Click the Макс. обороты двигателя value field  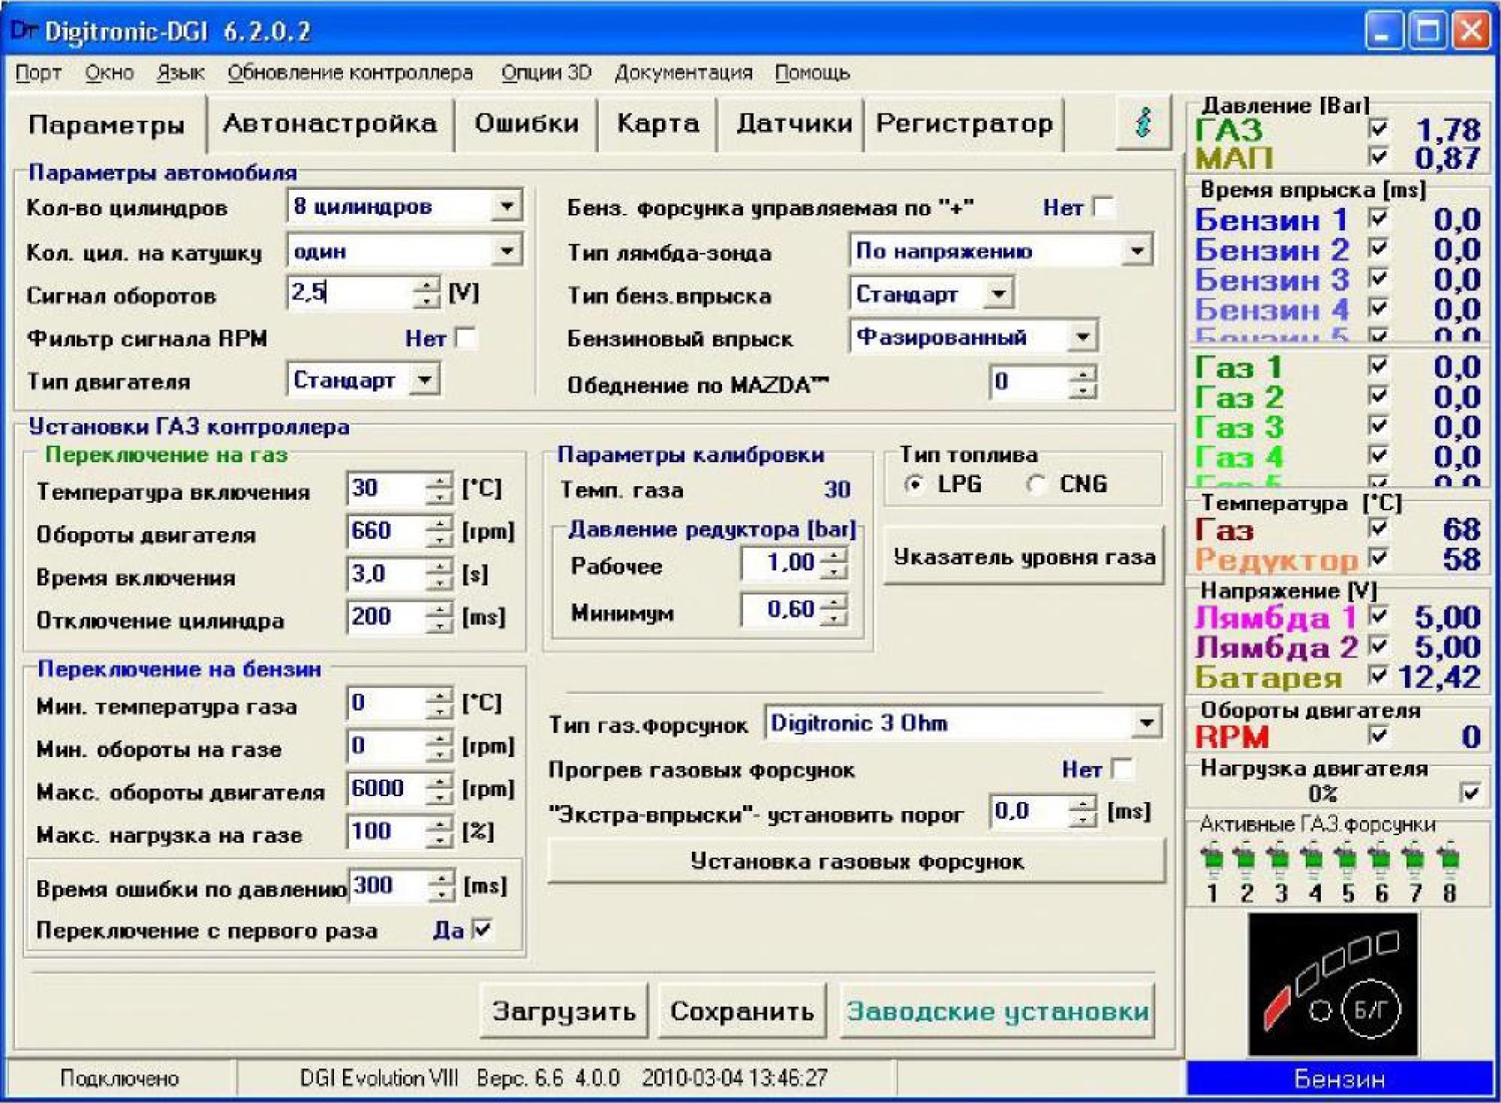tap(386, 789)
